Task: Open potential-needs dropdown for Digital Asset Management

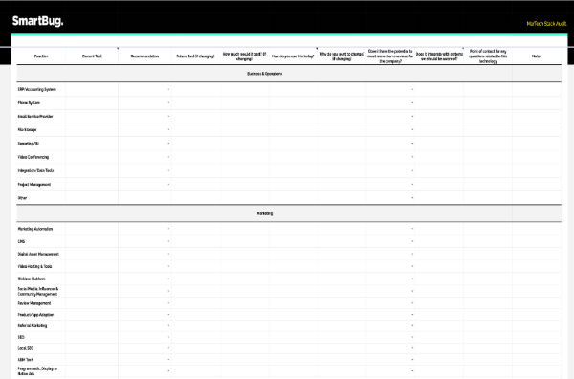Action: point(412,254)
